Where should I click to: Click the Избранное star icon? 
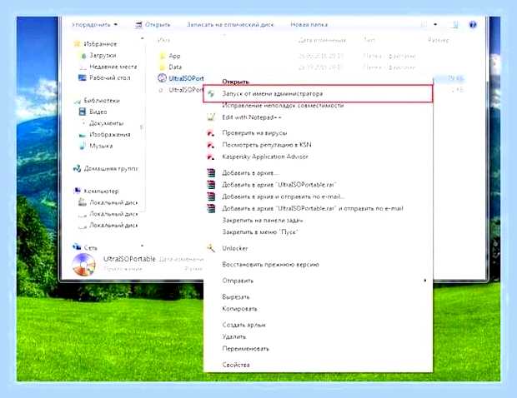point(78,44)
